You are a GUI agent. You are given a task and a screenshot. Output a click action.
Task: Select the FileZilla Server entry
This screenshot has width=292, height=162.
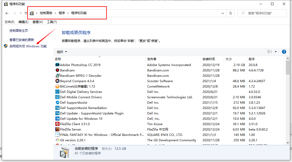[x=71, y=129]
